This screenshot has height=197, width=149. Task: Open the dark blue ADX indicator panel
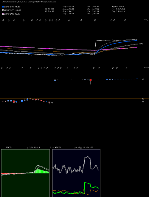click(76, 173)
